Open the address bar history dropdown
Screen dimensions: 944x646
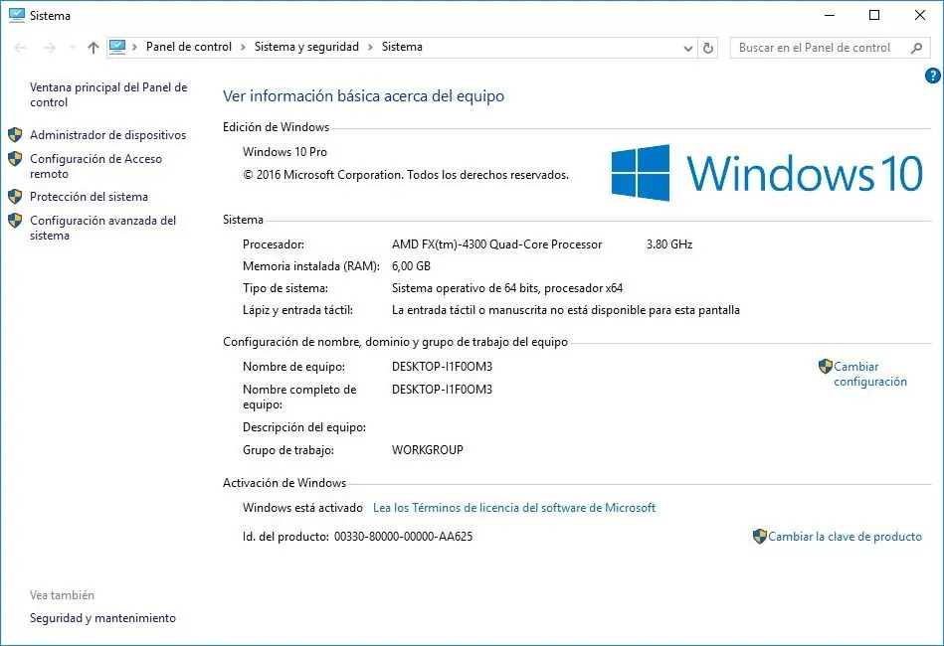click(x=688, y=48)
